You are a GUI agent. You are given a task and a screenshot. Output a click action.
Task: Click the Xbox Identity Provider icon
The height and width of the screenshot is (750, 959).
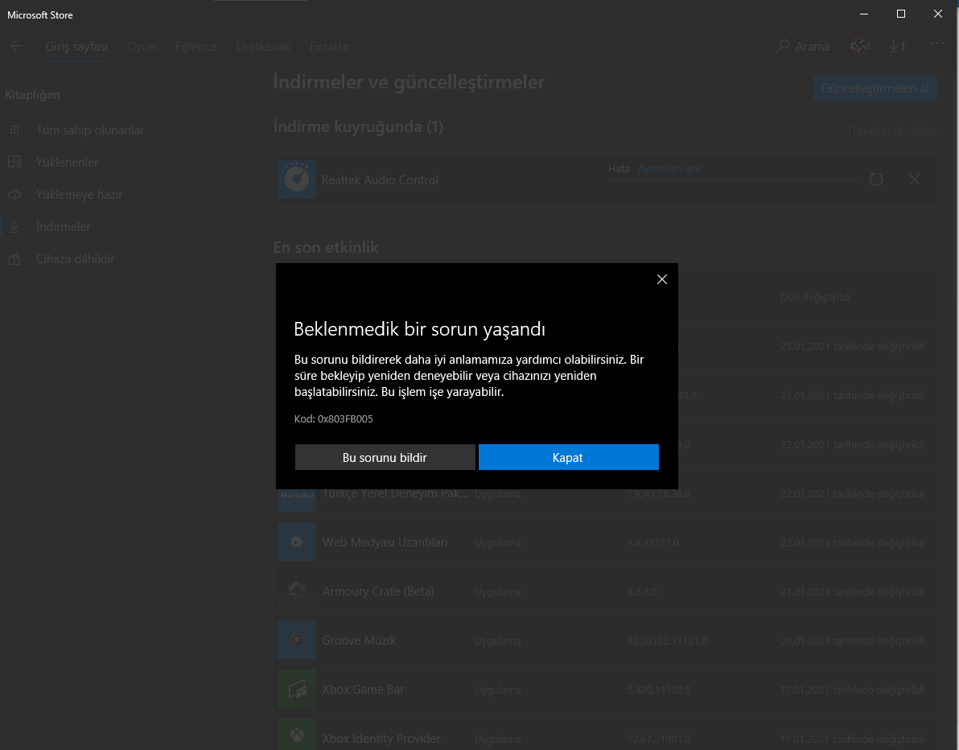click(x=297, y=734)
